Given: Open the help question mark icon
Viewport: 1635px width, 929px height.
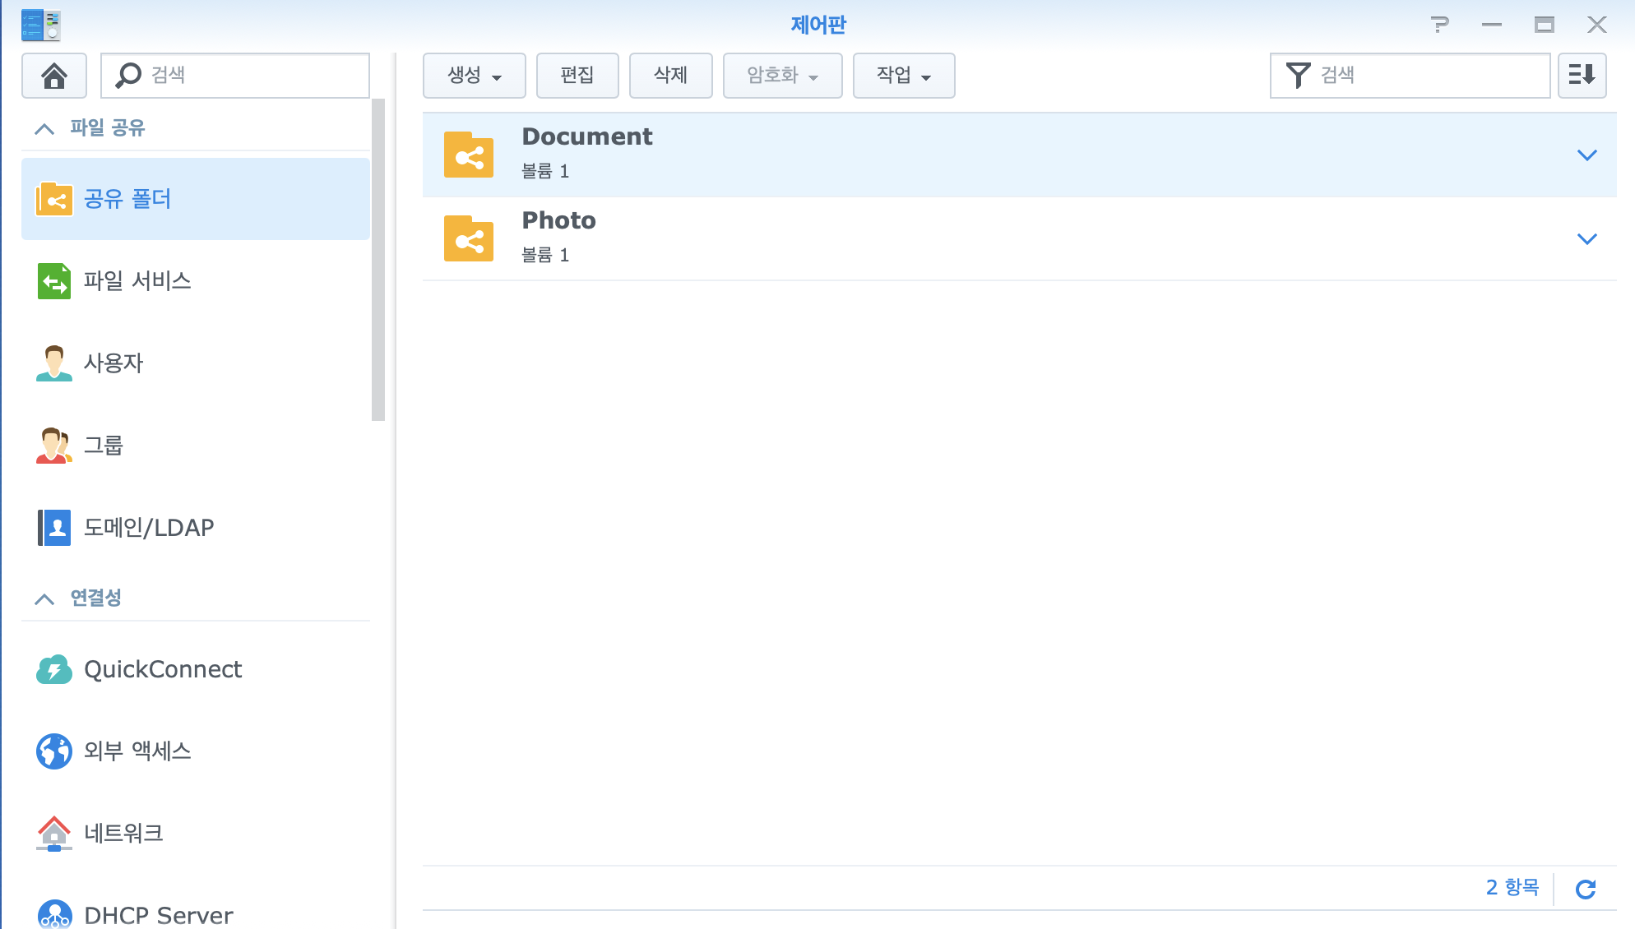Looking at the screenshot, I should 1439,25.
